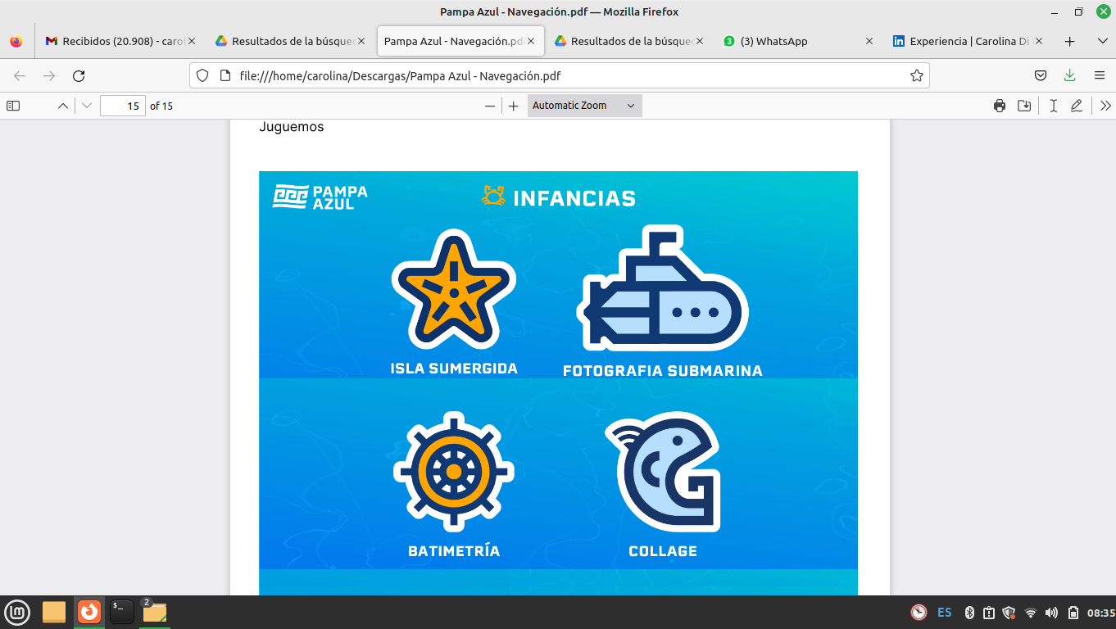Open Firefox application menu

click(x=1100, y=75)
